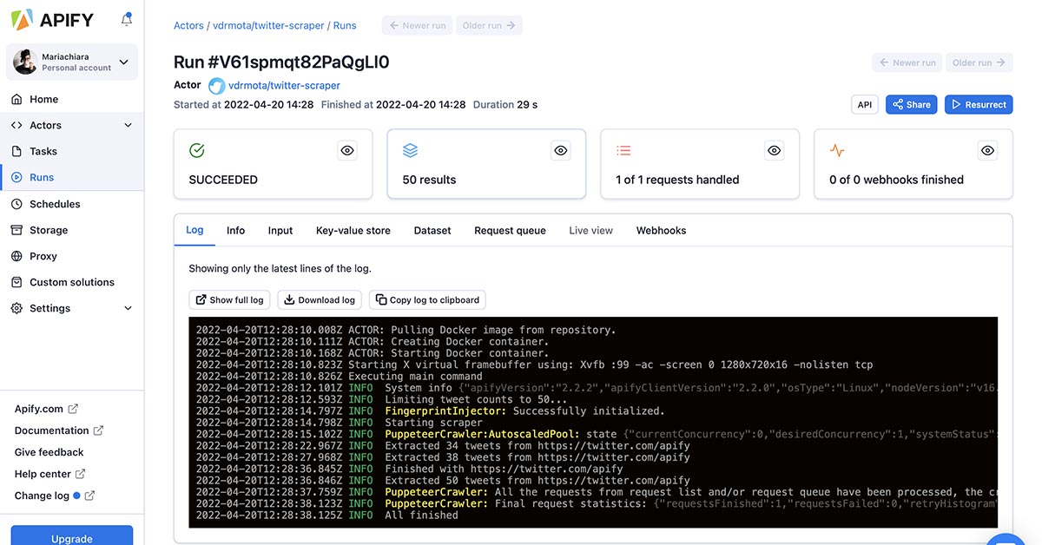Open the Apify.com external link

tap(46, 409)
